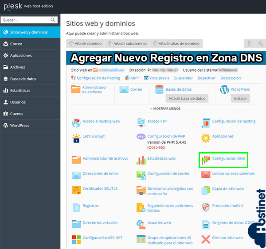Click the wrench settings button
The image size is (266, 249).
[x=260, y=43]
